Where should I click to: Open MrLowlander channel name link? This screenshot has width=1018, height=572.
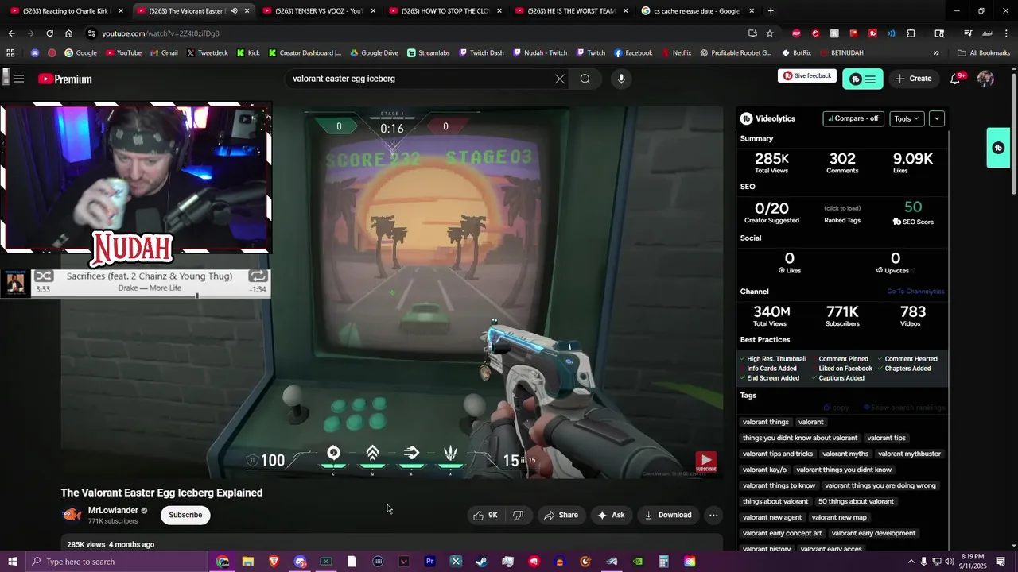pos(113,510)
